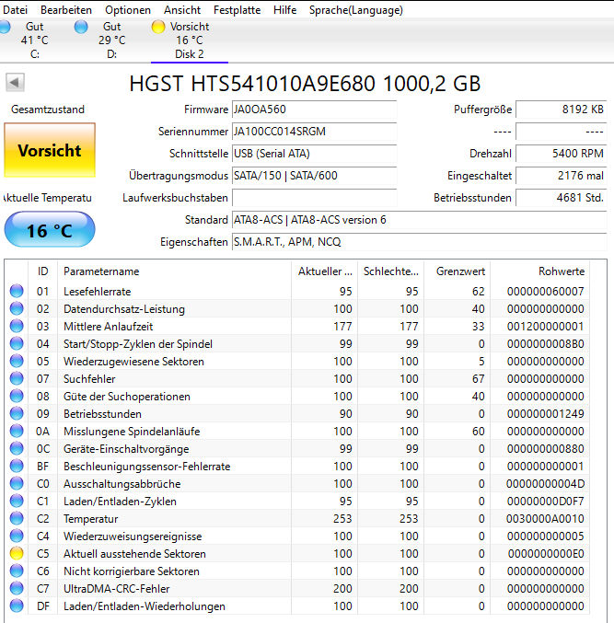
Task: Click the status orb for Geräte-Einschaltvorgänge
Action: [17, 448]
